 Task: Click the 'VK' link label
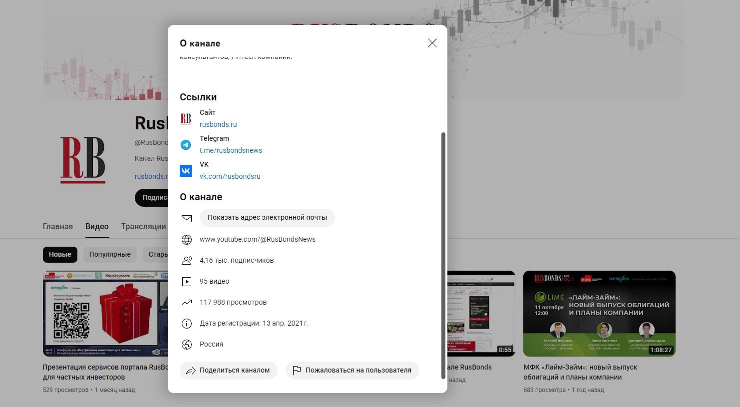pos(204,165)
